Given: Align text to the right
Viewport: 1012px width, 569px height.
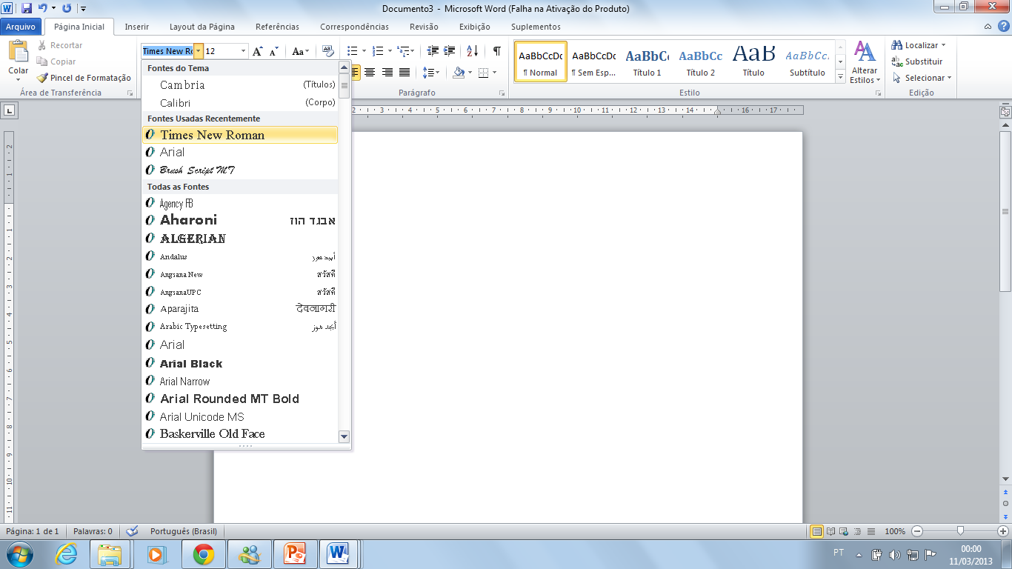Looking at the screenshot, I should [x=387, y=73].
